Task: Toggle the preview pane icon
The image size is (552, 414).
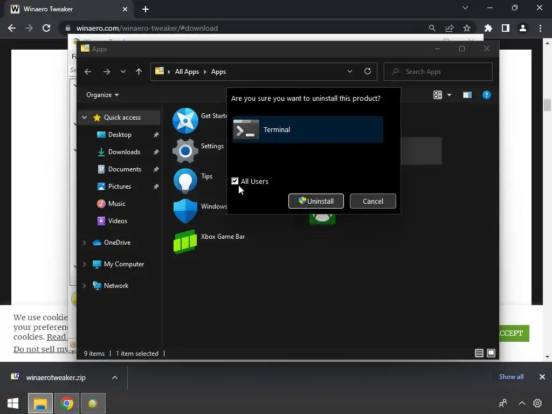Action: (x=467, y=95)
